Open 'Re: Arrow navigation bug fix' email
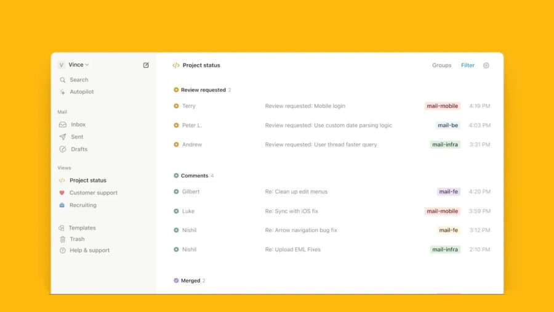 (301, 230)
